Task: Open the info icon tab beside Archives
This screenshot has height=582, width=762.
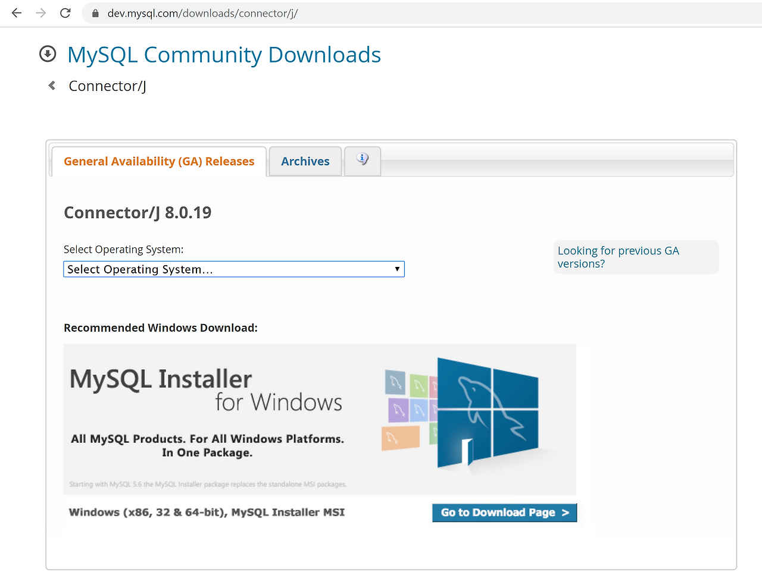Action: (x=362, y=159)
